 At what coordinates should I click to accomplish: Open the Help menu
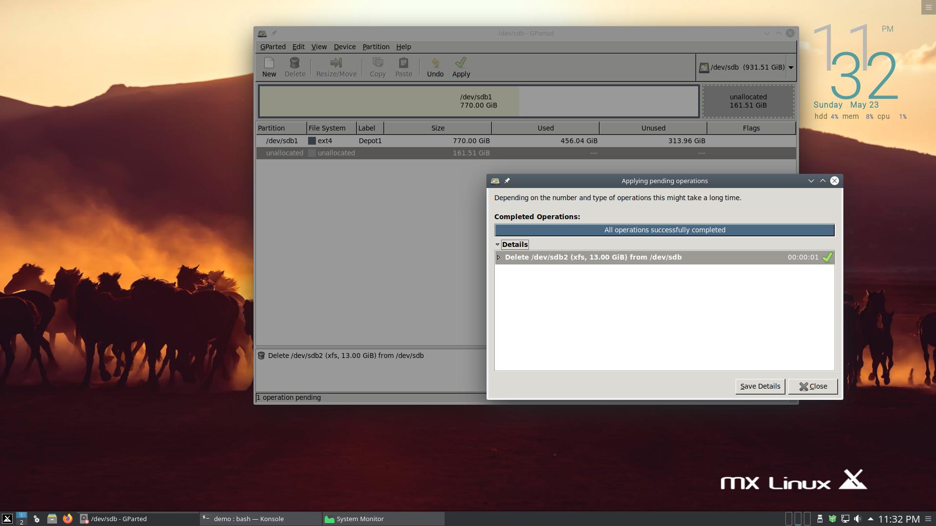click(x=403, y=47)
